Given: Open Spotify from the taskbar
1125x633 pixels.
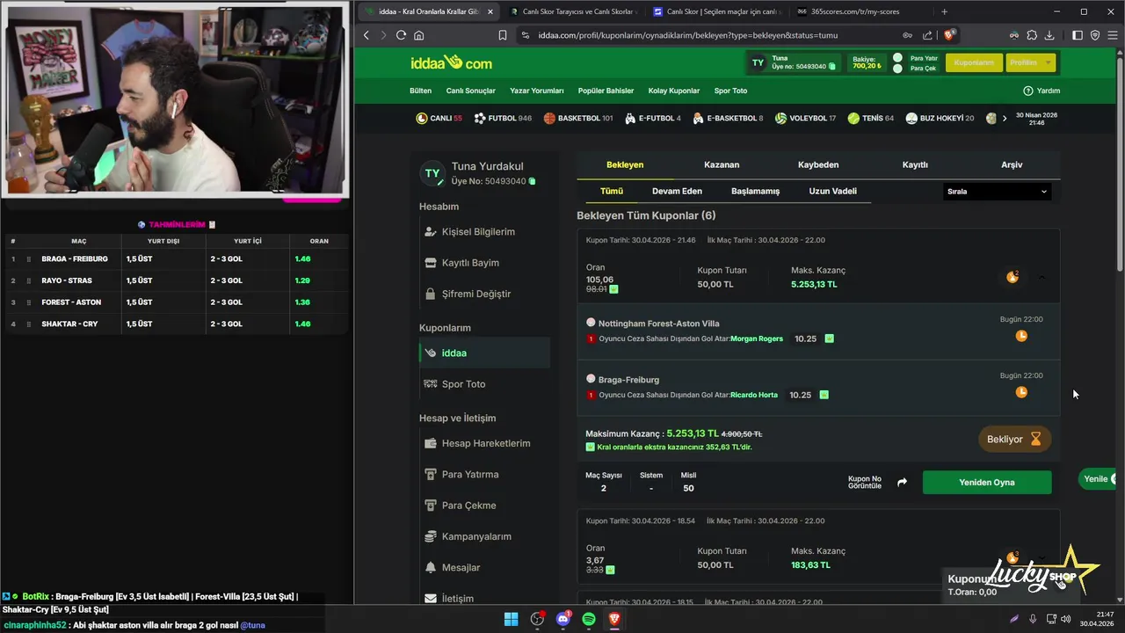Looking at the screenshot, I should point(589,619).
